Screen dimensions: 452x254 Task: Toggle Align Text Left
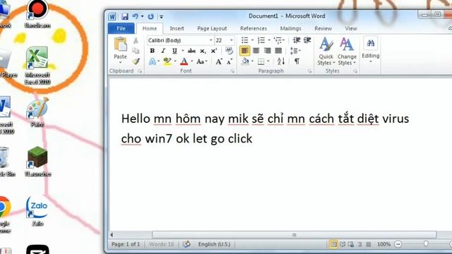tap(245, 51)
